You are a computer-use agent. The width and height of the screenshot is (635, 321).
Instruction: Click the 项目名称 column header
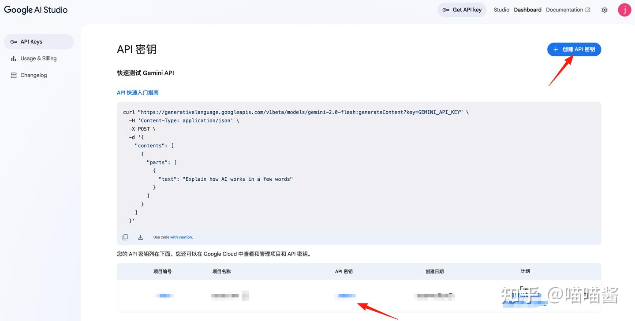[x=221, y=271]
